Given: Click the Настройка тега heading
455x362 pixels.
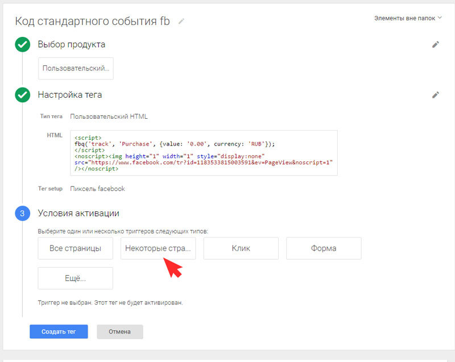Looking at the screenshot, I should click(x=69, y=95).
